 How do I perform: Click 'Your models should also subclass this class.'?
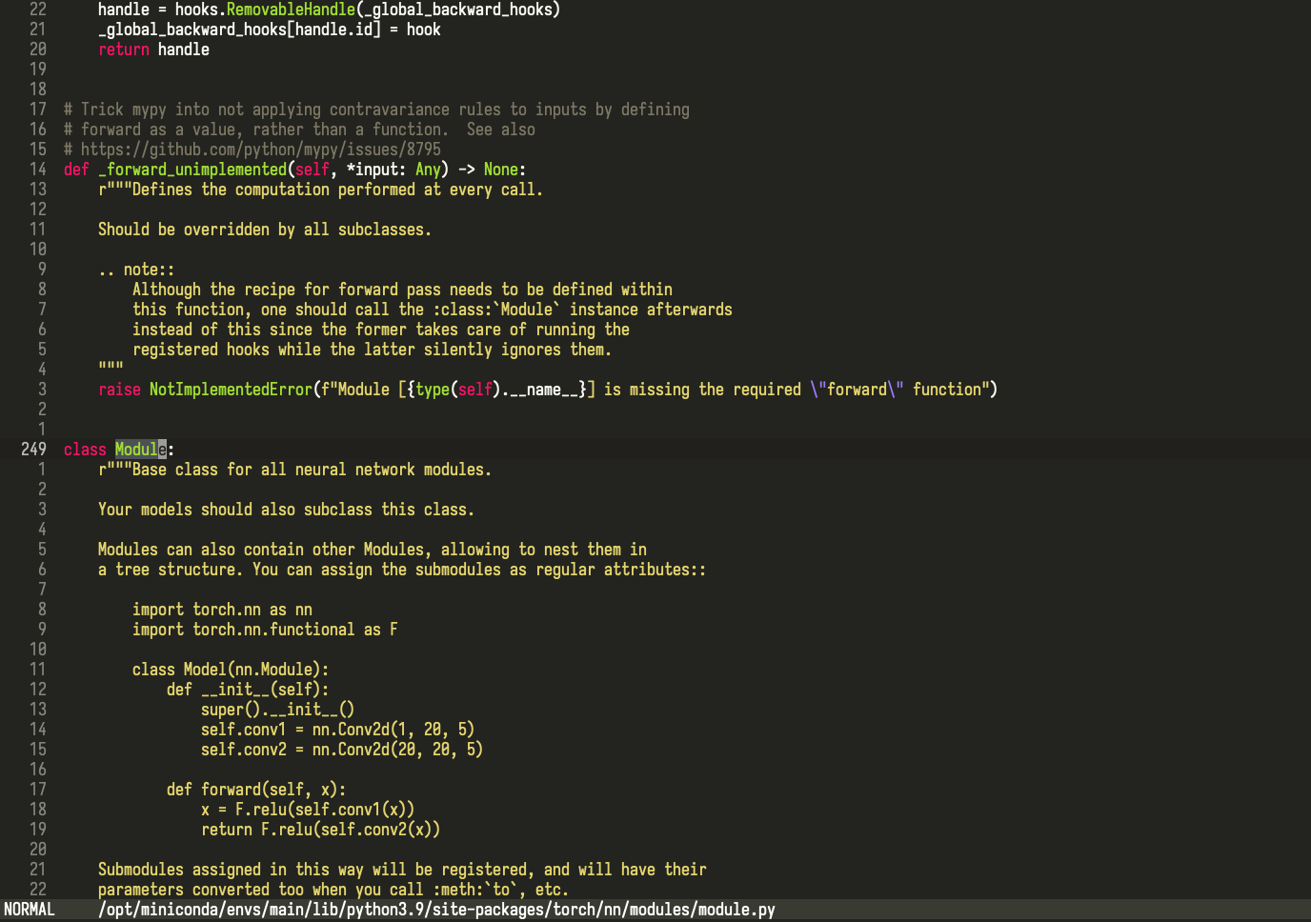pyautogui.click(x=286, y=510)
